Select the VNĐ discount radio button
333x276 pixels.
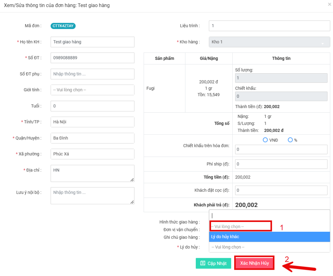coord(265,140)
